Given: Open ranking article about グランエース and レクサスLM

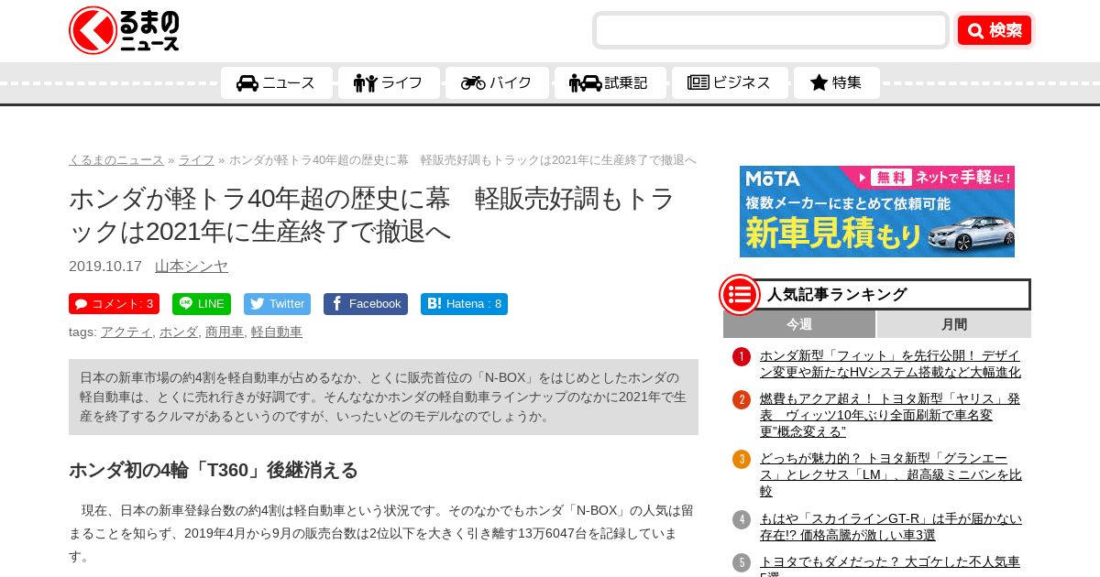Looking at the screenshot, I should (890, 474).
